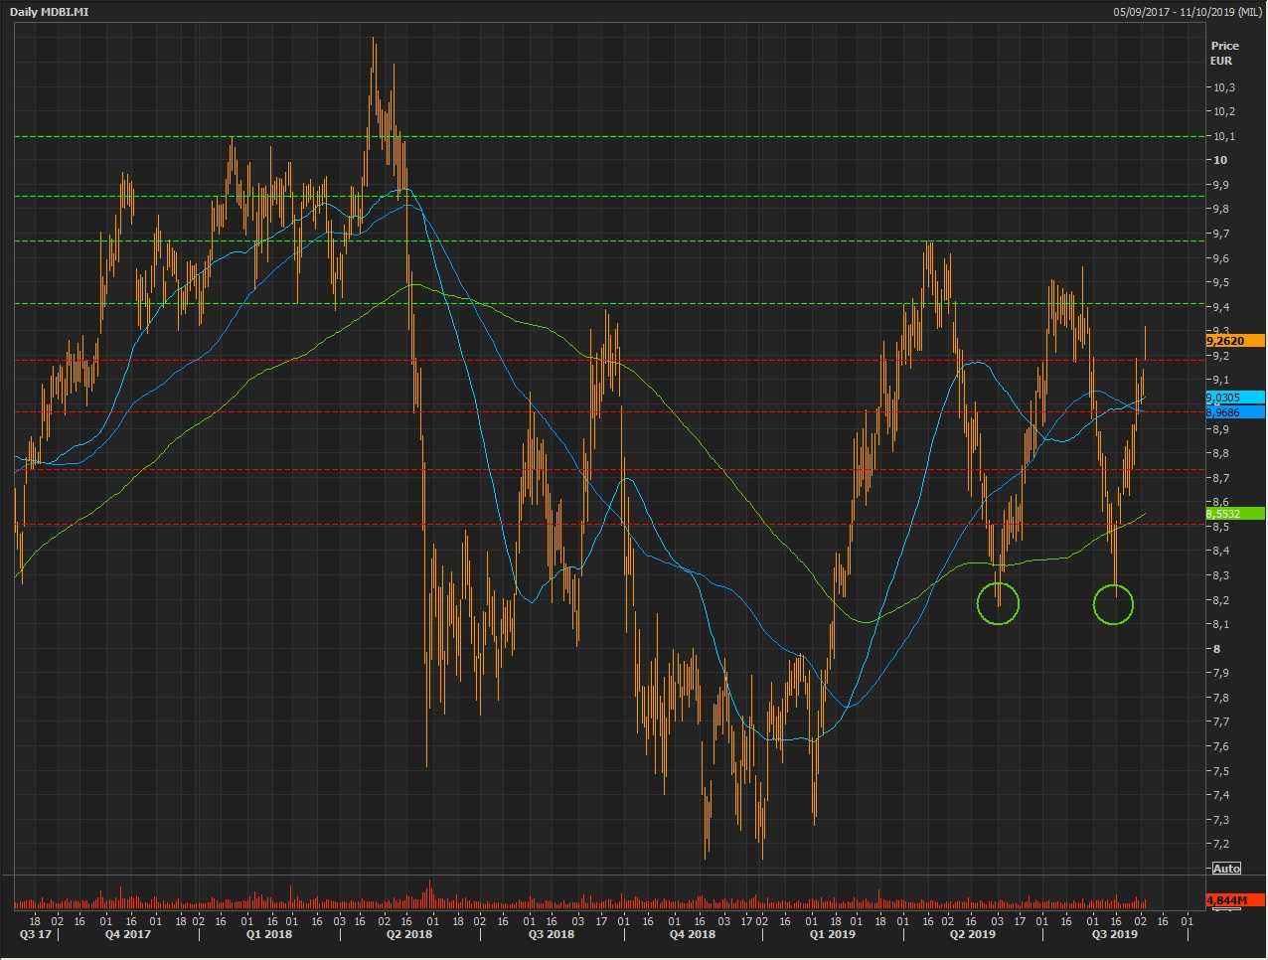Select the green 8,5532 moving average tag
The height and width of the screenshot is (960, 1268).
pos(1234,514)
